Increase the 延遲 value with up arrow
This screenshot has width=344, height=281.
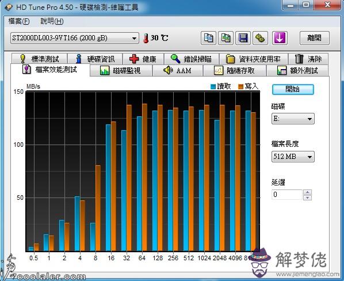(x=308, y=192)
